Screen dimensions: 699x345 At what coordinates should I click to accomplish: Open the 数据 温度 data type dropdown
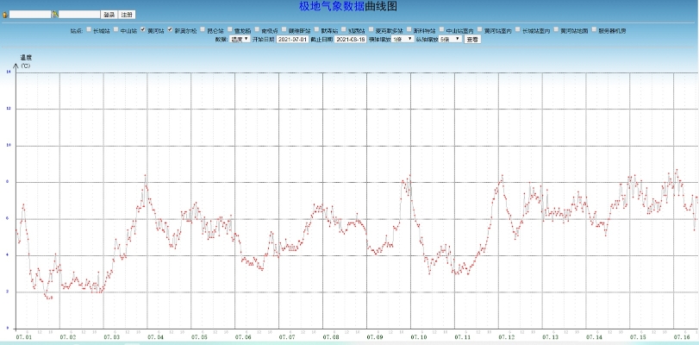pyautogui.click(x=240, y=39)
